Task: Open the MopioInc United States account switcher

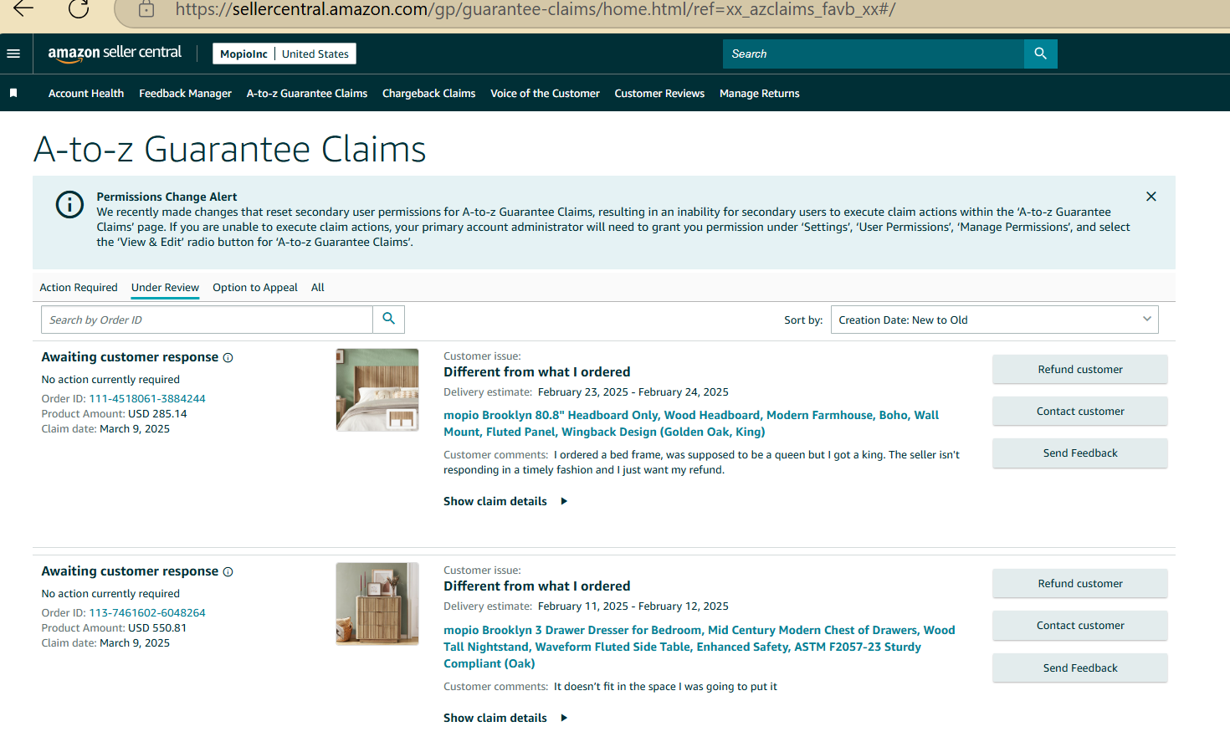Action: point(284,54)
